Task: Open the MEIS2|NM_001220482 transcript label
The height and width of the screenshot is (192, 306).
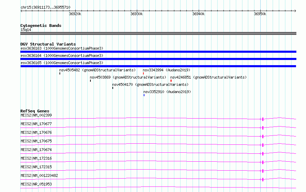Action: [x=40, y=175]
